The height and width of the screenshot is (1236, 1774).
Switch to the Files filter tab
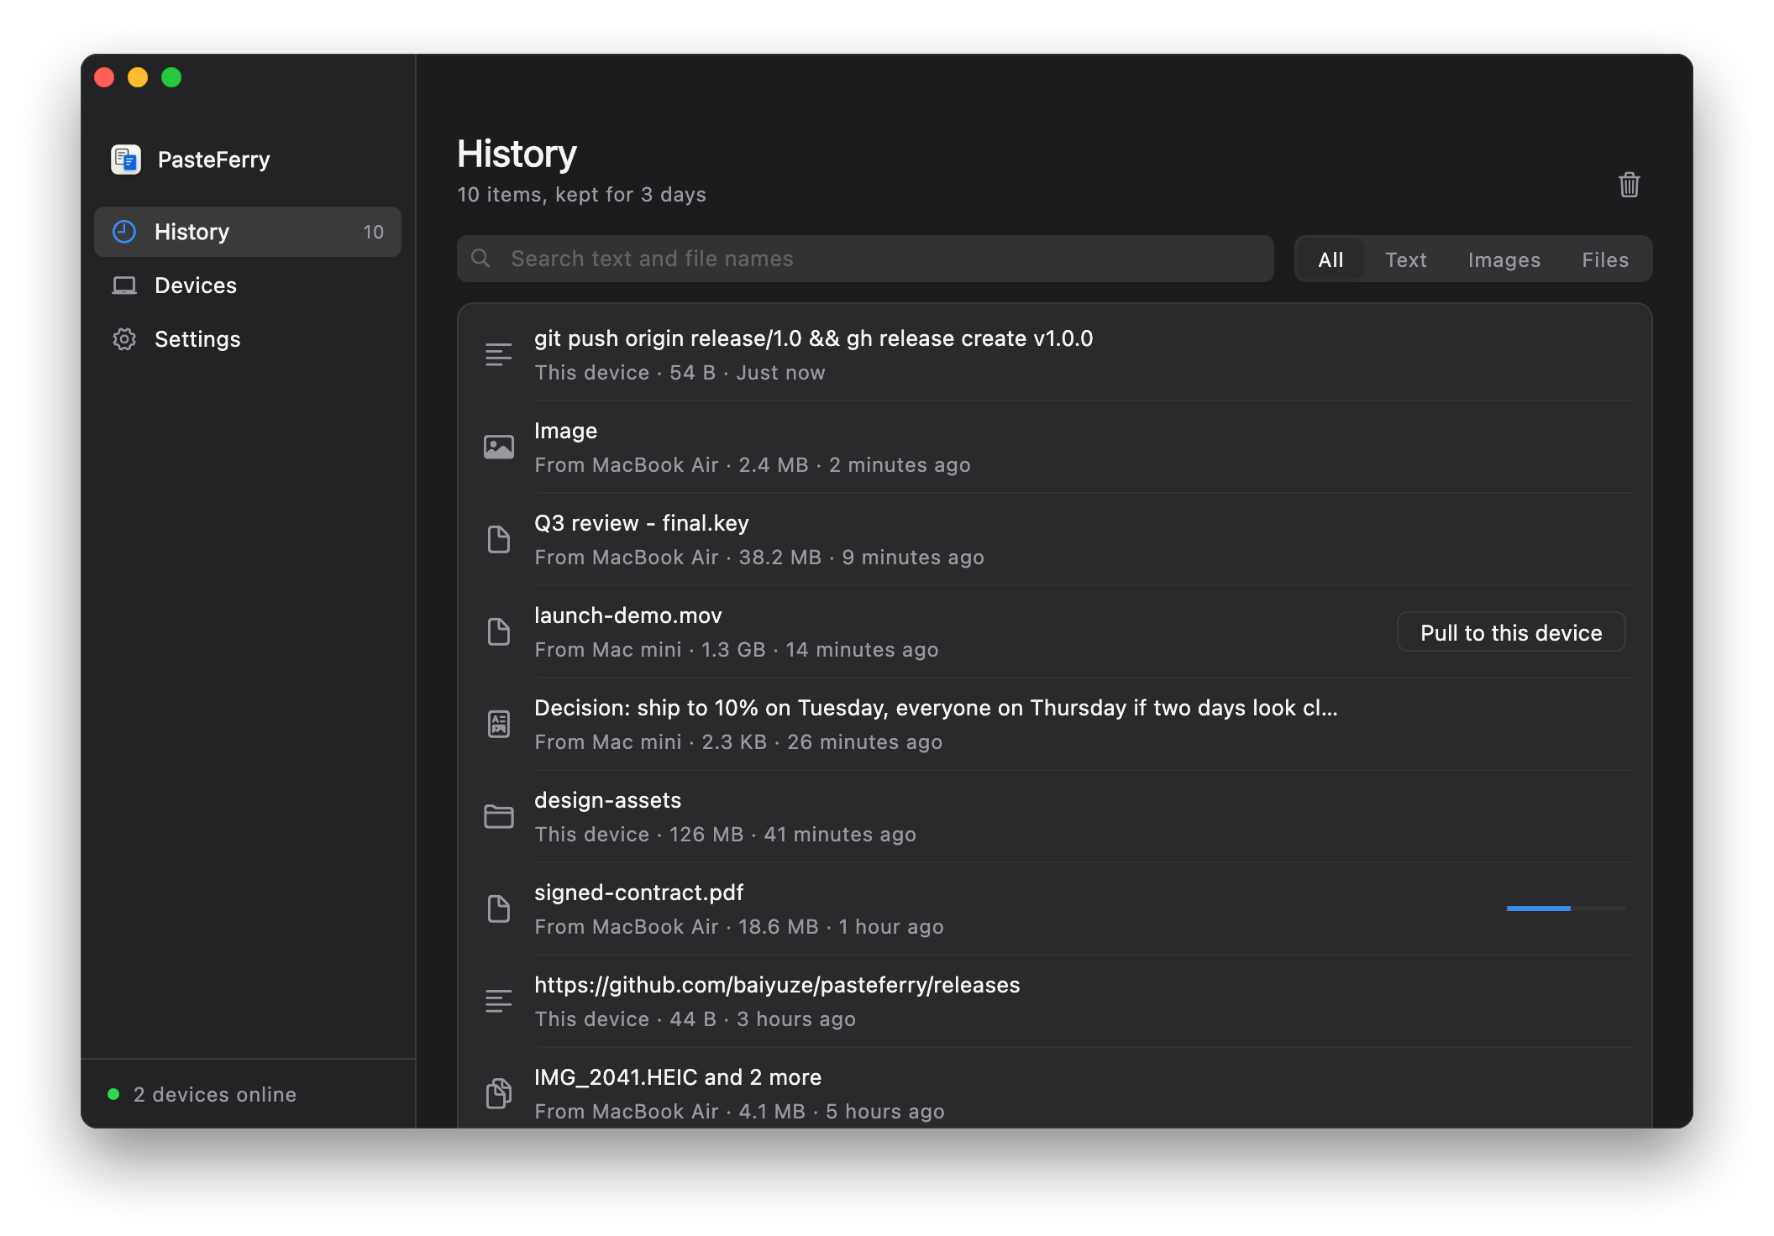coord(1604,259)
